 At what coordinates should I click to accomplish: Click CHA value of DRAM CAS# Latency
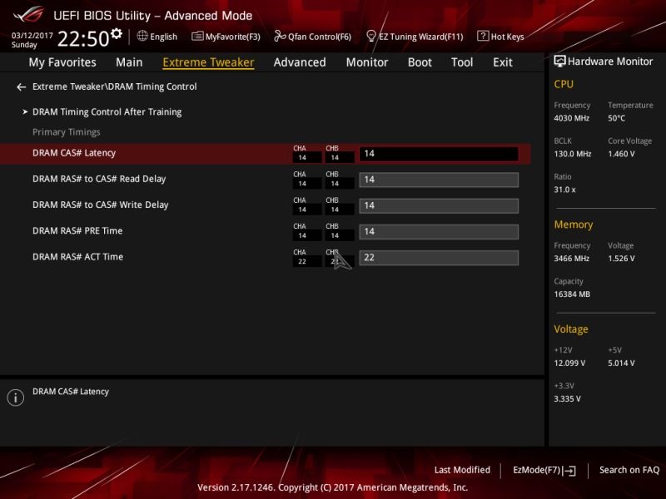pyautogui.click(x=306, y=157)
